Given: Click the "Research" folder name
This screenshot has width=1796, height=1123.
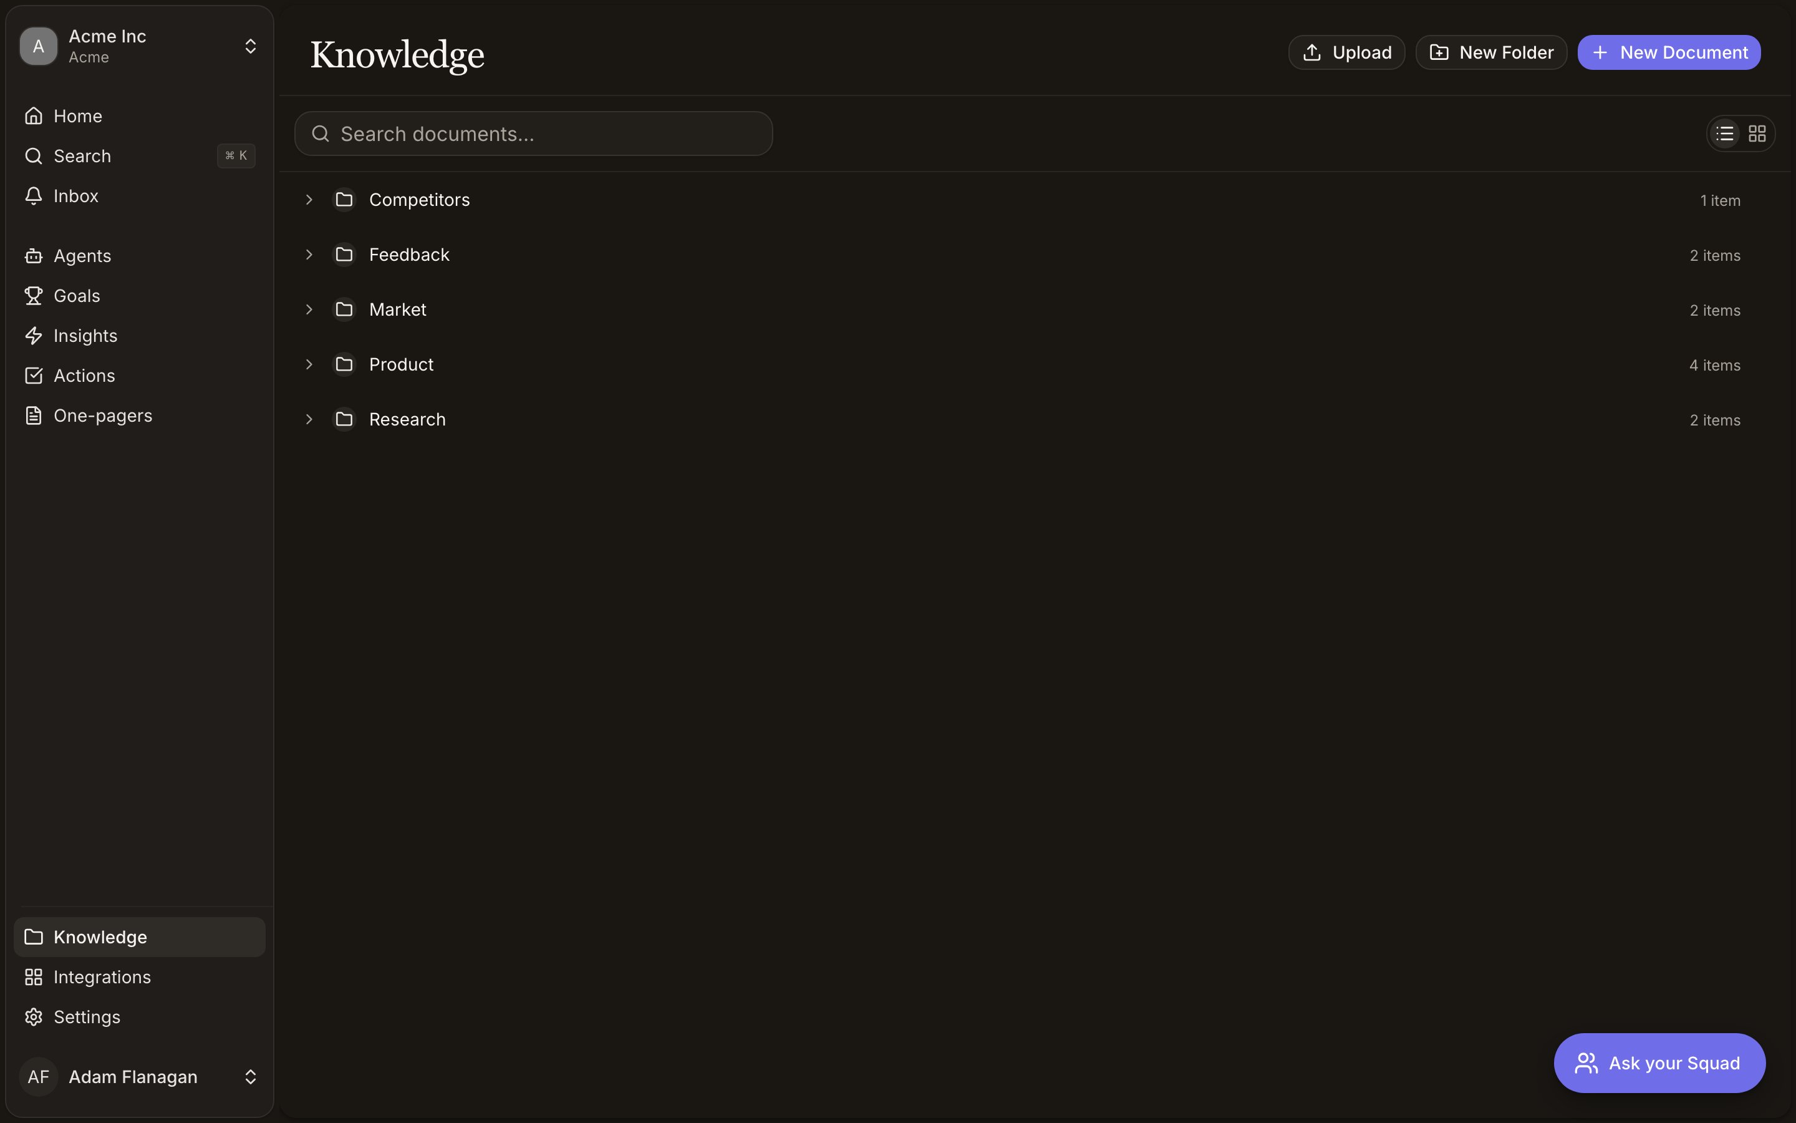Looking at the screenshot, I should click(407, 420).
